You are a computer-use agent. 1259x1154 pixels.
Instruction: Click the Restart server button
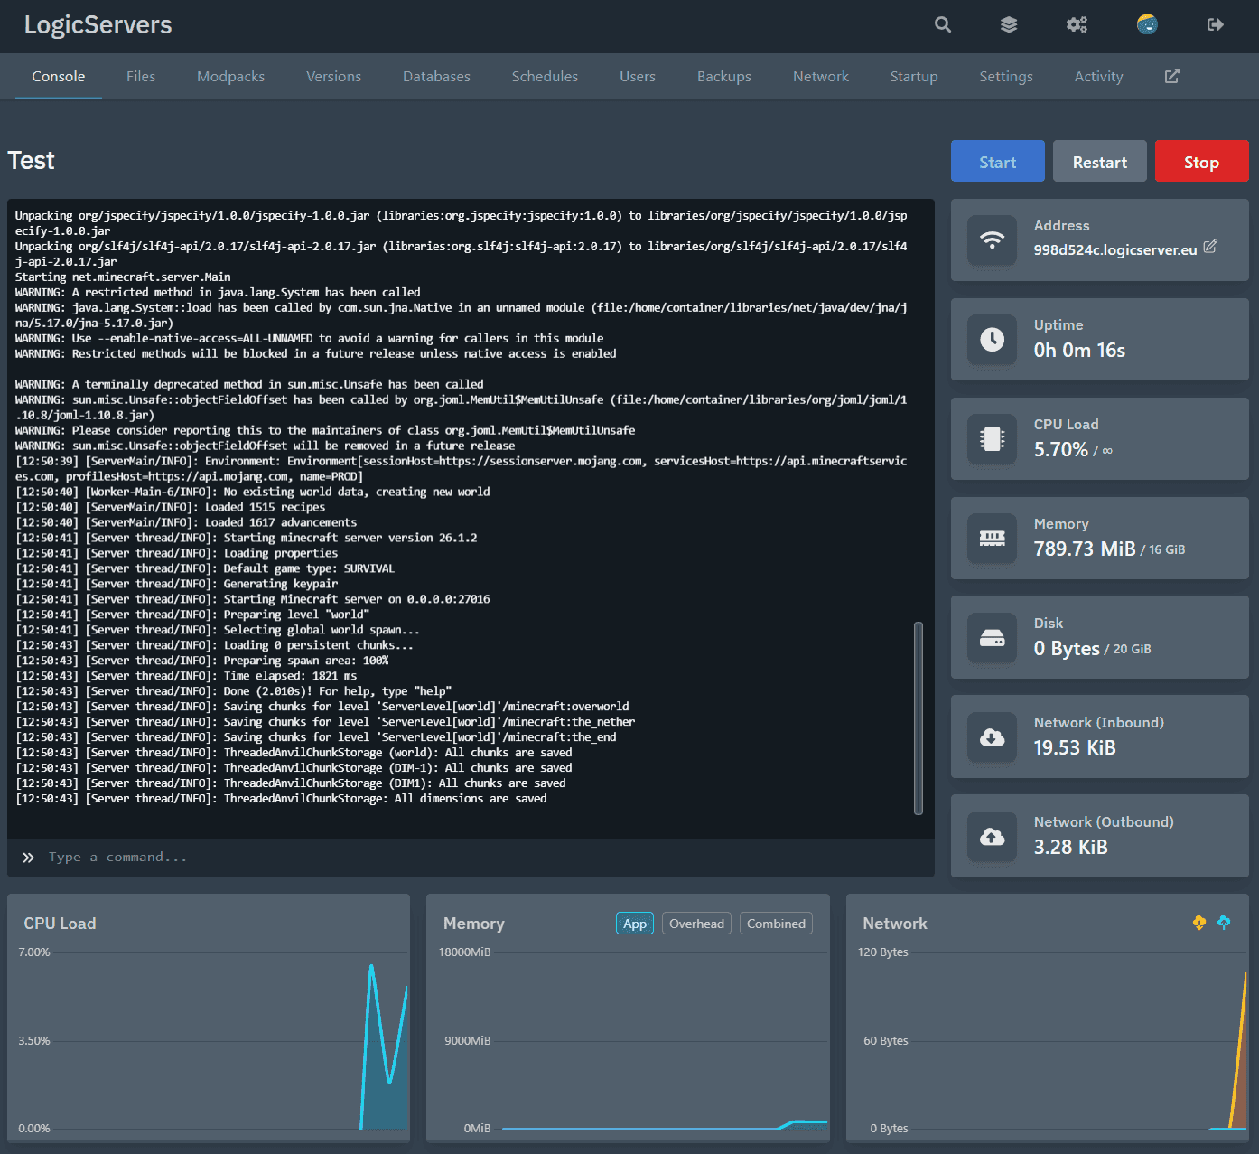click(1100, 161)
